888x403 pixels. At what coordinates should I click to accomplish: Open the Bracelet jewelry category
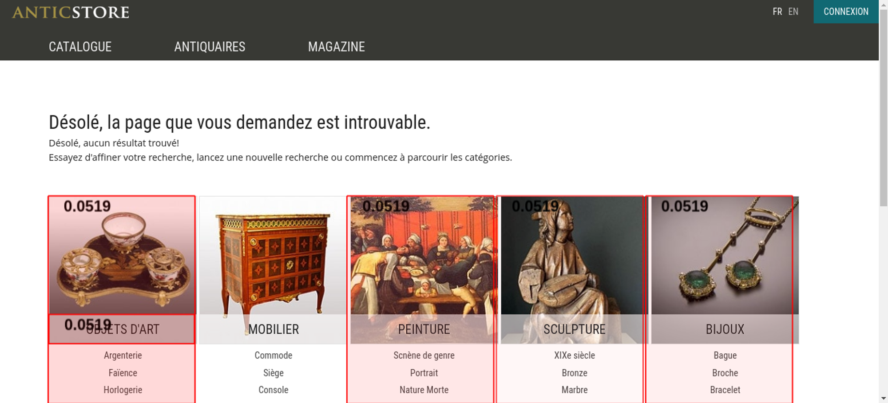(725, 390)
